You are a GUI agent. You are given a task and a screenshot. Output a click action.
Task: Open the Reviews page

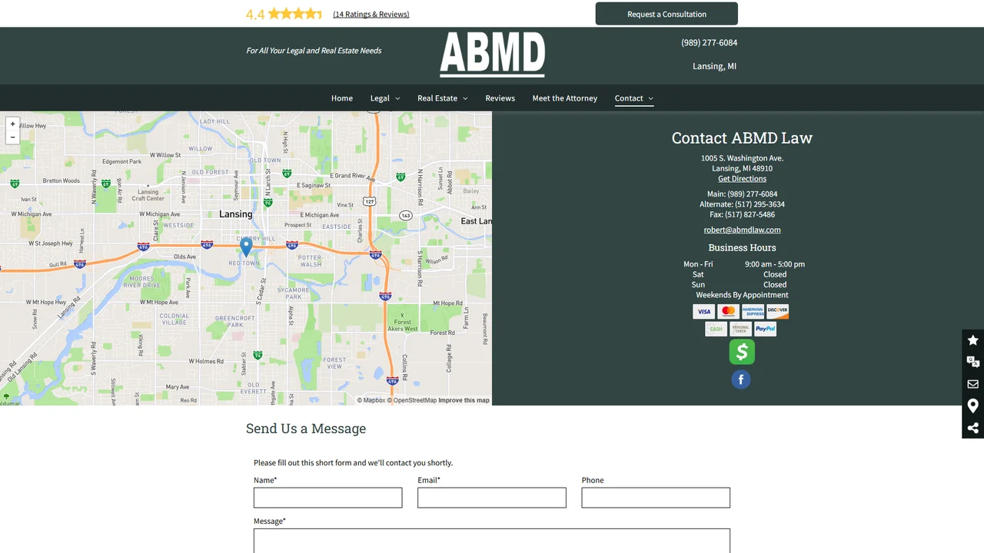coord(500,98)
